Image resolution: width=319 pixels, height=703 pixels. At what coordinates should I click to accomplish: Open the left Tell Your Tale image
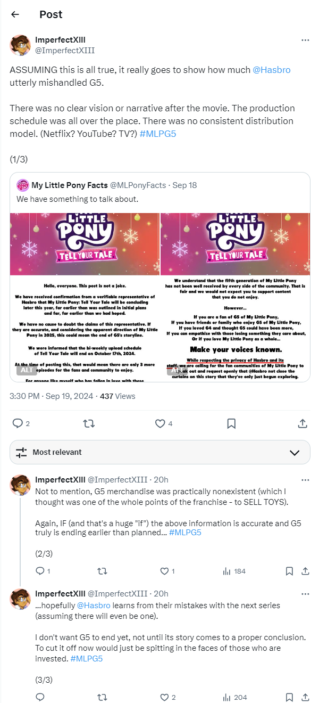85,297
